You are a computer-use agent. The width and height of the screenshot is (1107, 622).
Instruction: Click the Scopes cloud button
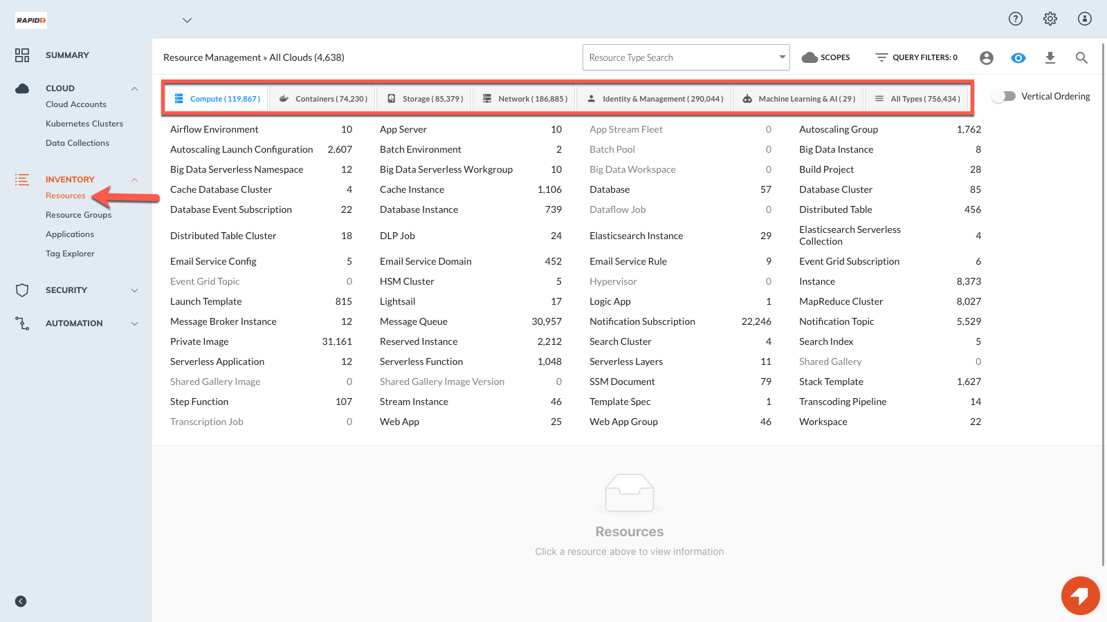pyautogui.click(x=825, y=57)
